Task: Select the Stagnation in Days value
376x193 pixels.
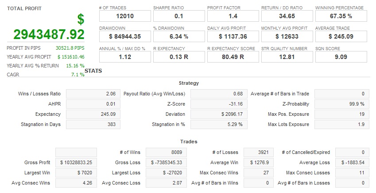Action: pos(93,125)
